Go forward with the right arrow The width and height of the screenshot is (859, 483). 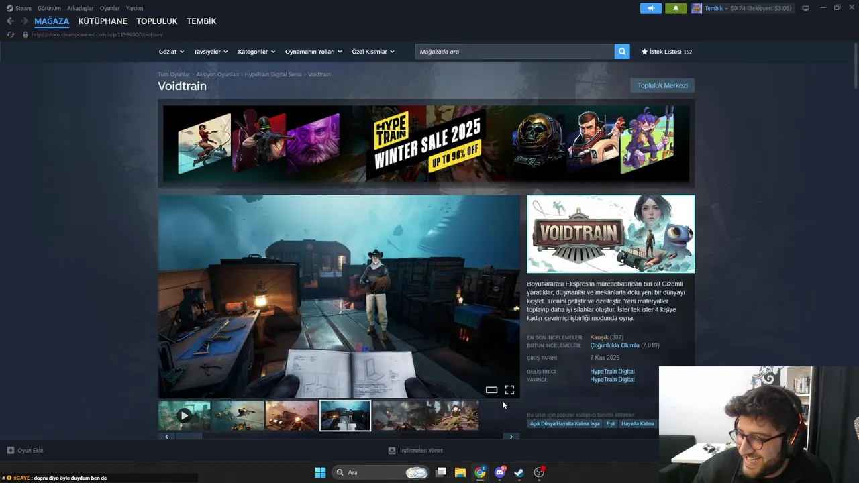tap(24, 21)
